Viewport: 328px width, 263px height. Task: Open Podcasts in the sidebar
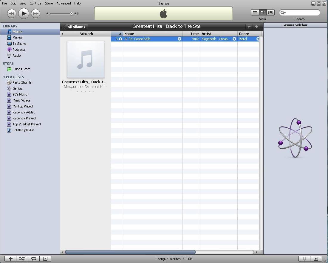[30, 50]
